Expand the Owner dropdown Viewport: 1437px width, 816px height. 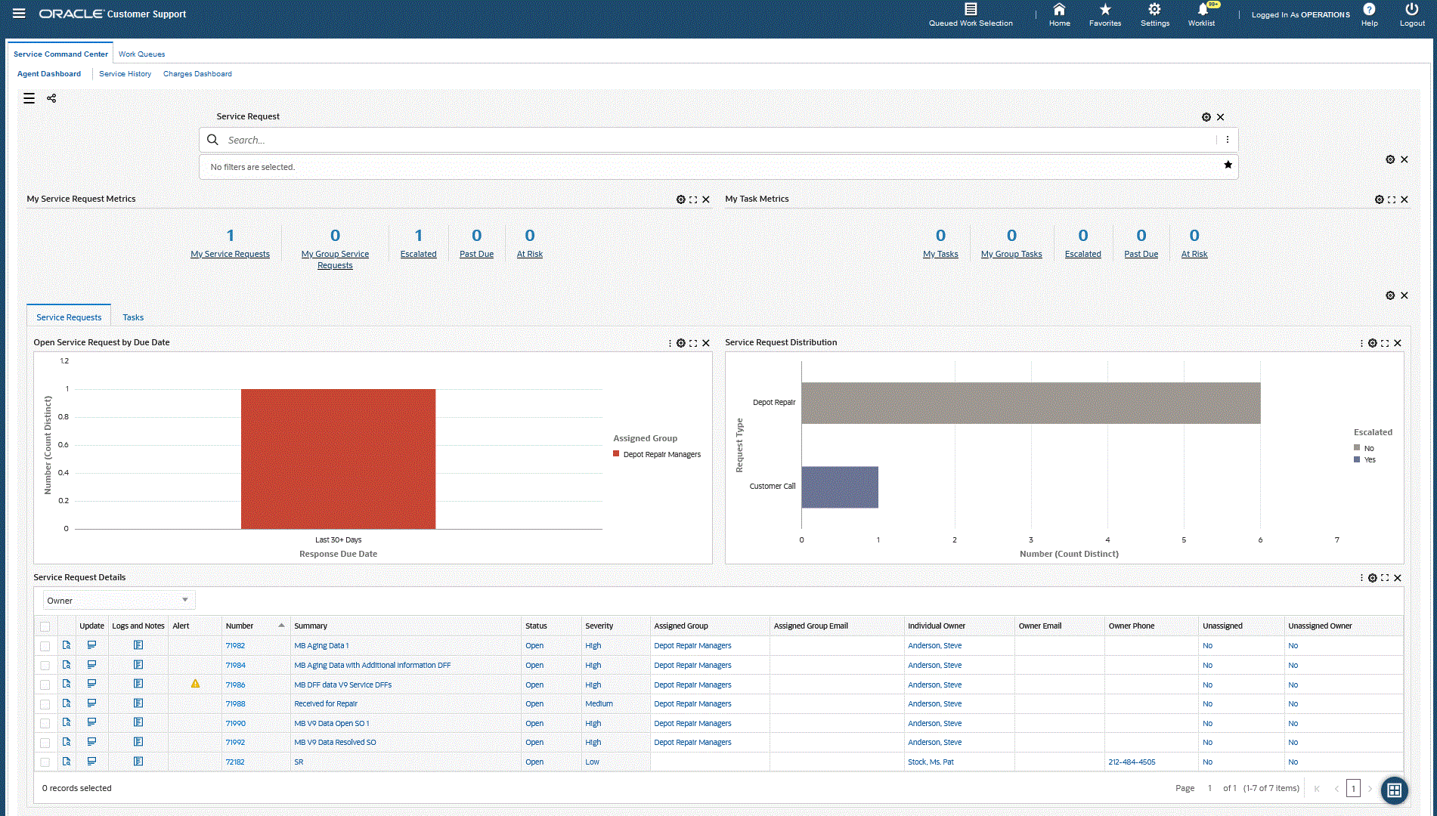(119, 601)
